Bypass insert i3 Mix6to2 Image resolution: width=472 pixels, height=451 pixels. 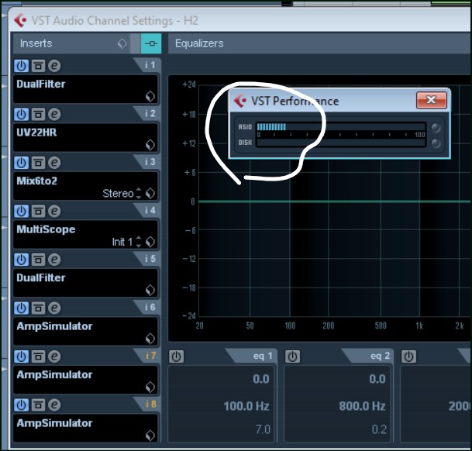[x=38, y=163]
